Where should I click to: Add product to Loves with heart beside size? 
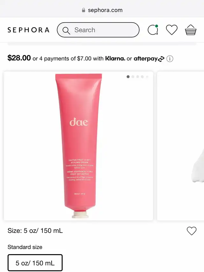coord(192,231)
